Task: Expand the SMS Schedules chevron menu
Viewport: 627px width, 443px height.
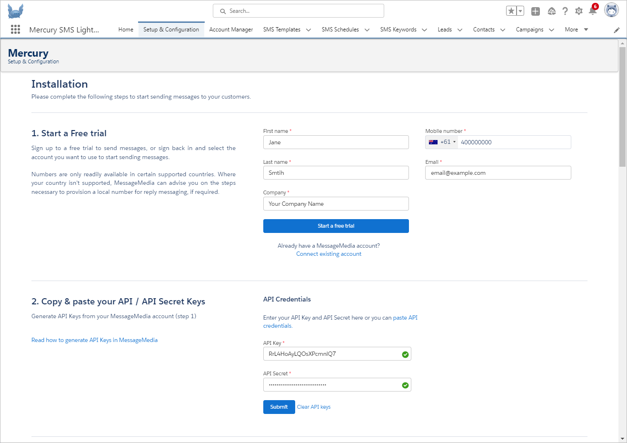Action: click(x=367, y=30)
